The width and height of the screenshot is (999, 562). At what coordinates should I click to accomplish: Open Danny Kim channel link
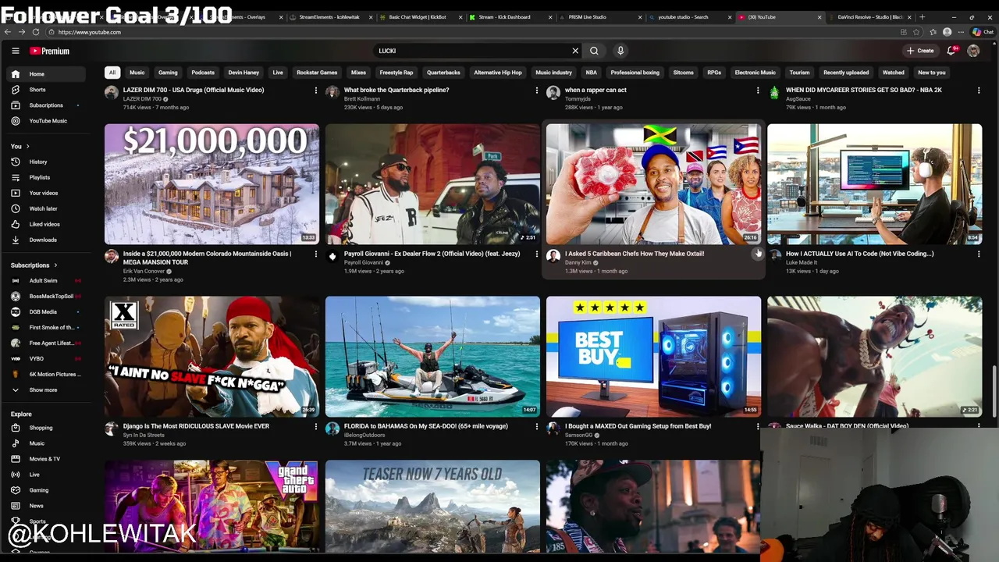coord(578,262)
